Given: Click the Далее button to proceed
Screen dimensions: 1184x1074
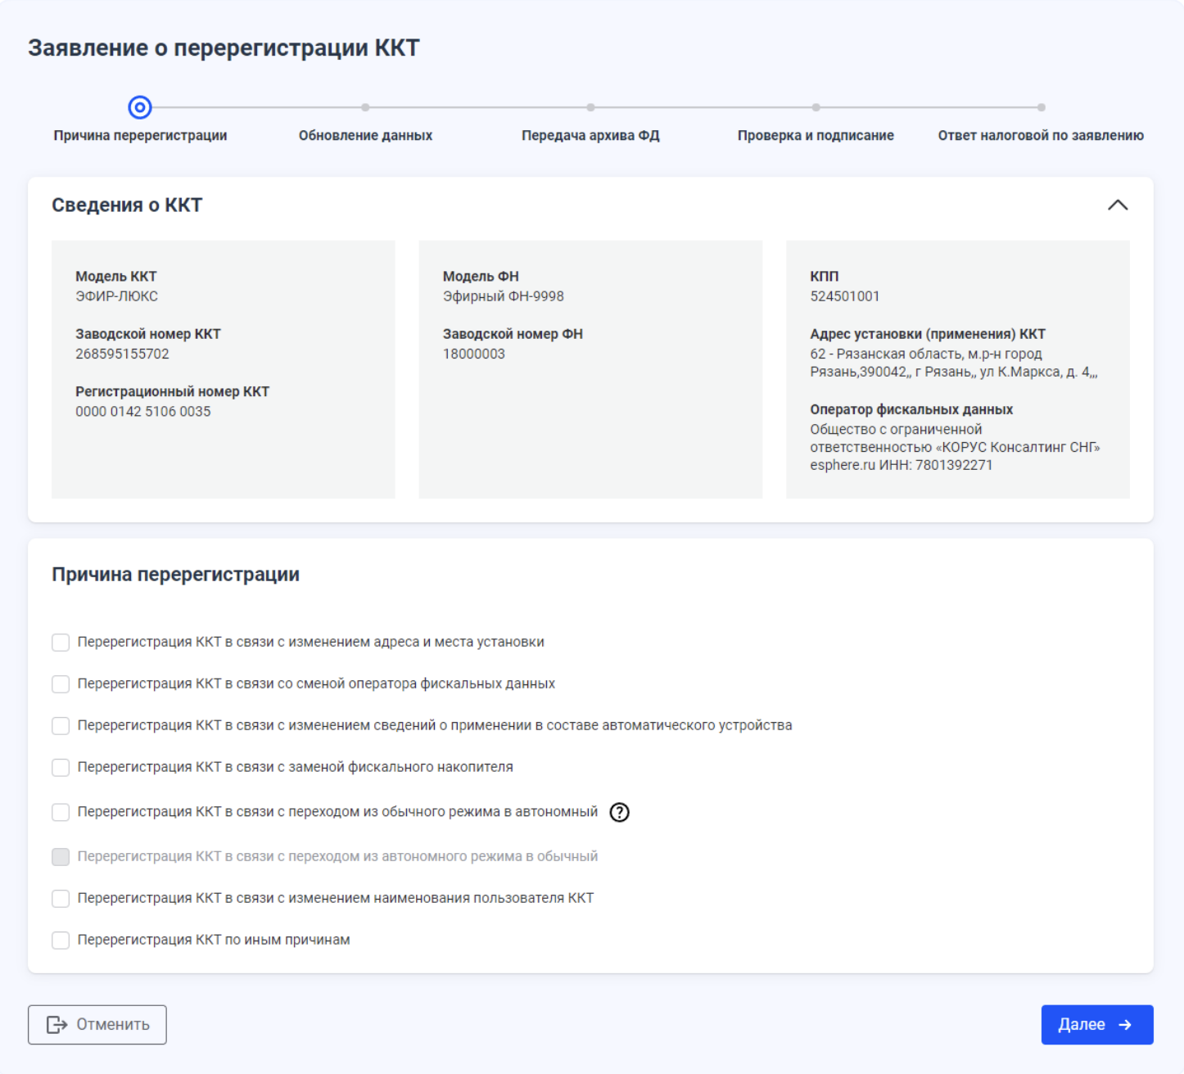Looking at the screenshot, I should [x=1096, y=1025].
